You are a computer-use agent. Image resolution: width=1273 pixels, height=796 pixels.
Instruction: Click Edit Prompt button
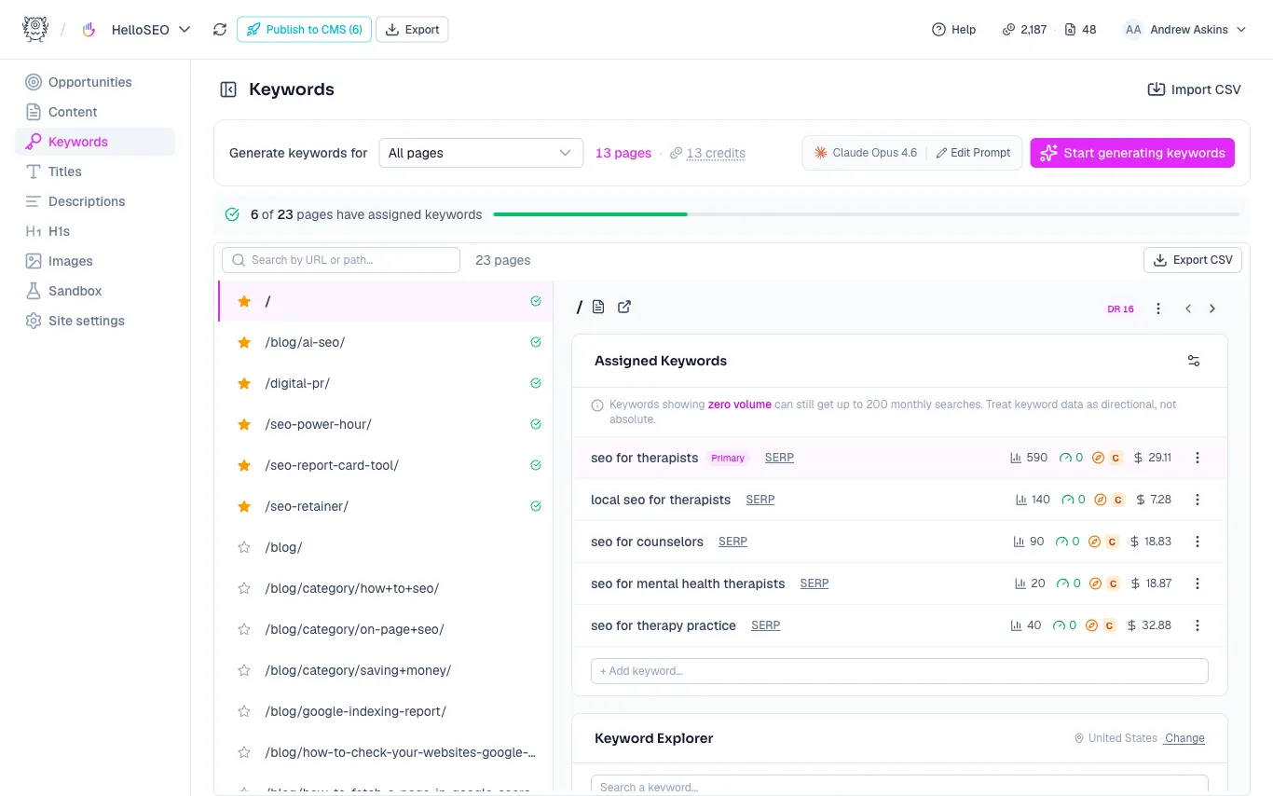(974, 153)
